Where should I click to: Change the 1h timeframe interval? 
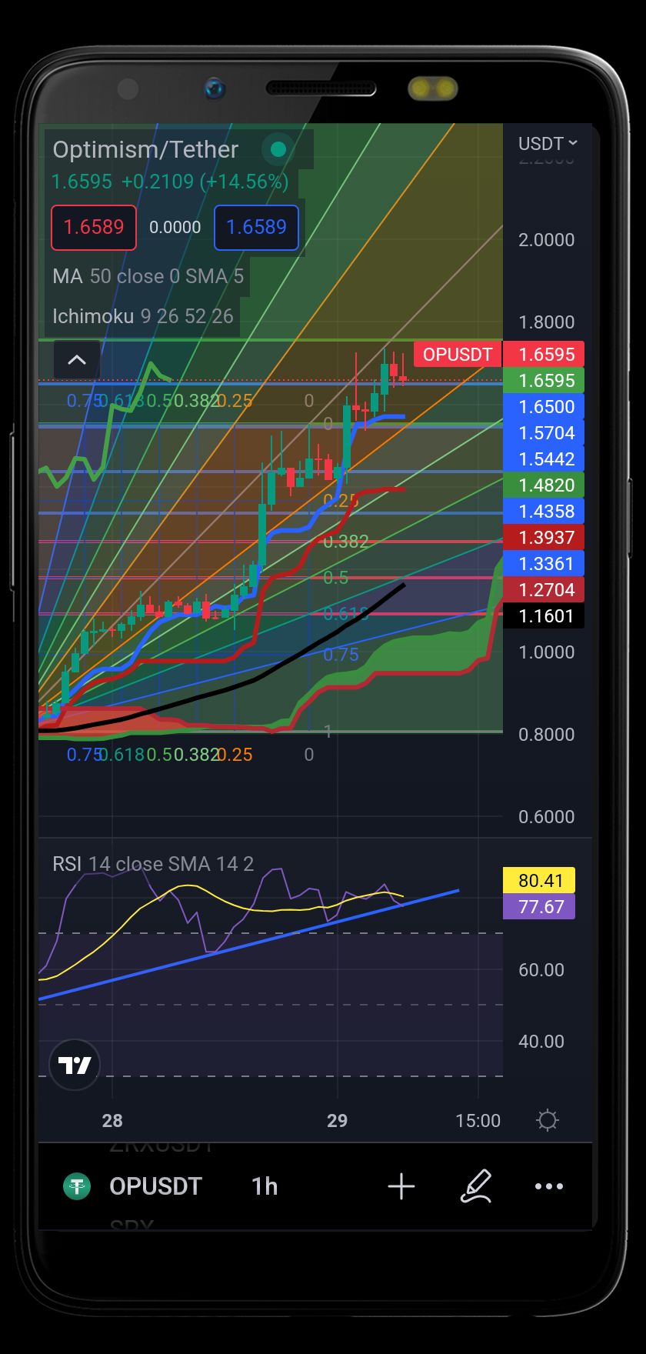265,1186
